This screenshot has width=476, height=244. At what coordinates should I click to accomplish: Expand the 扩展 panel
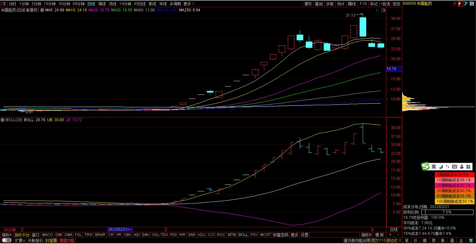(20, 240)
